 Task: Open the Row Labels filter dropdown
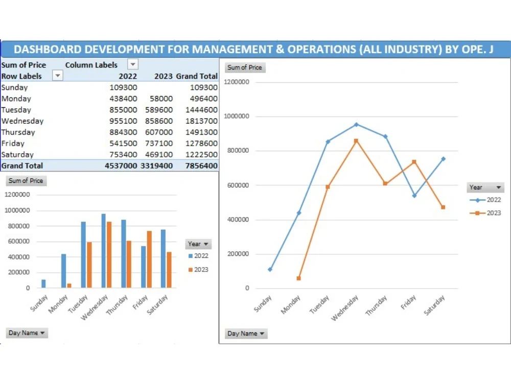point(58,76)
